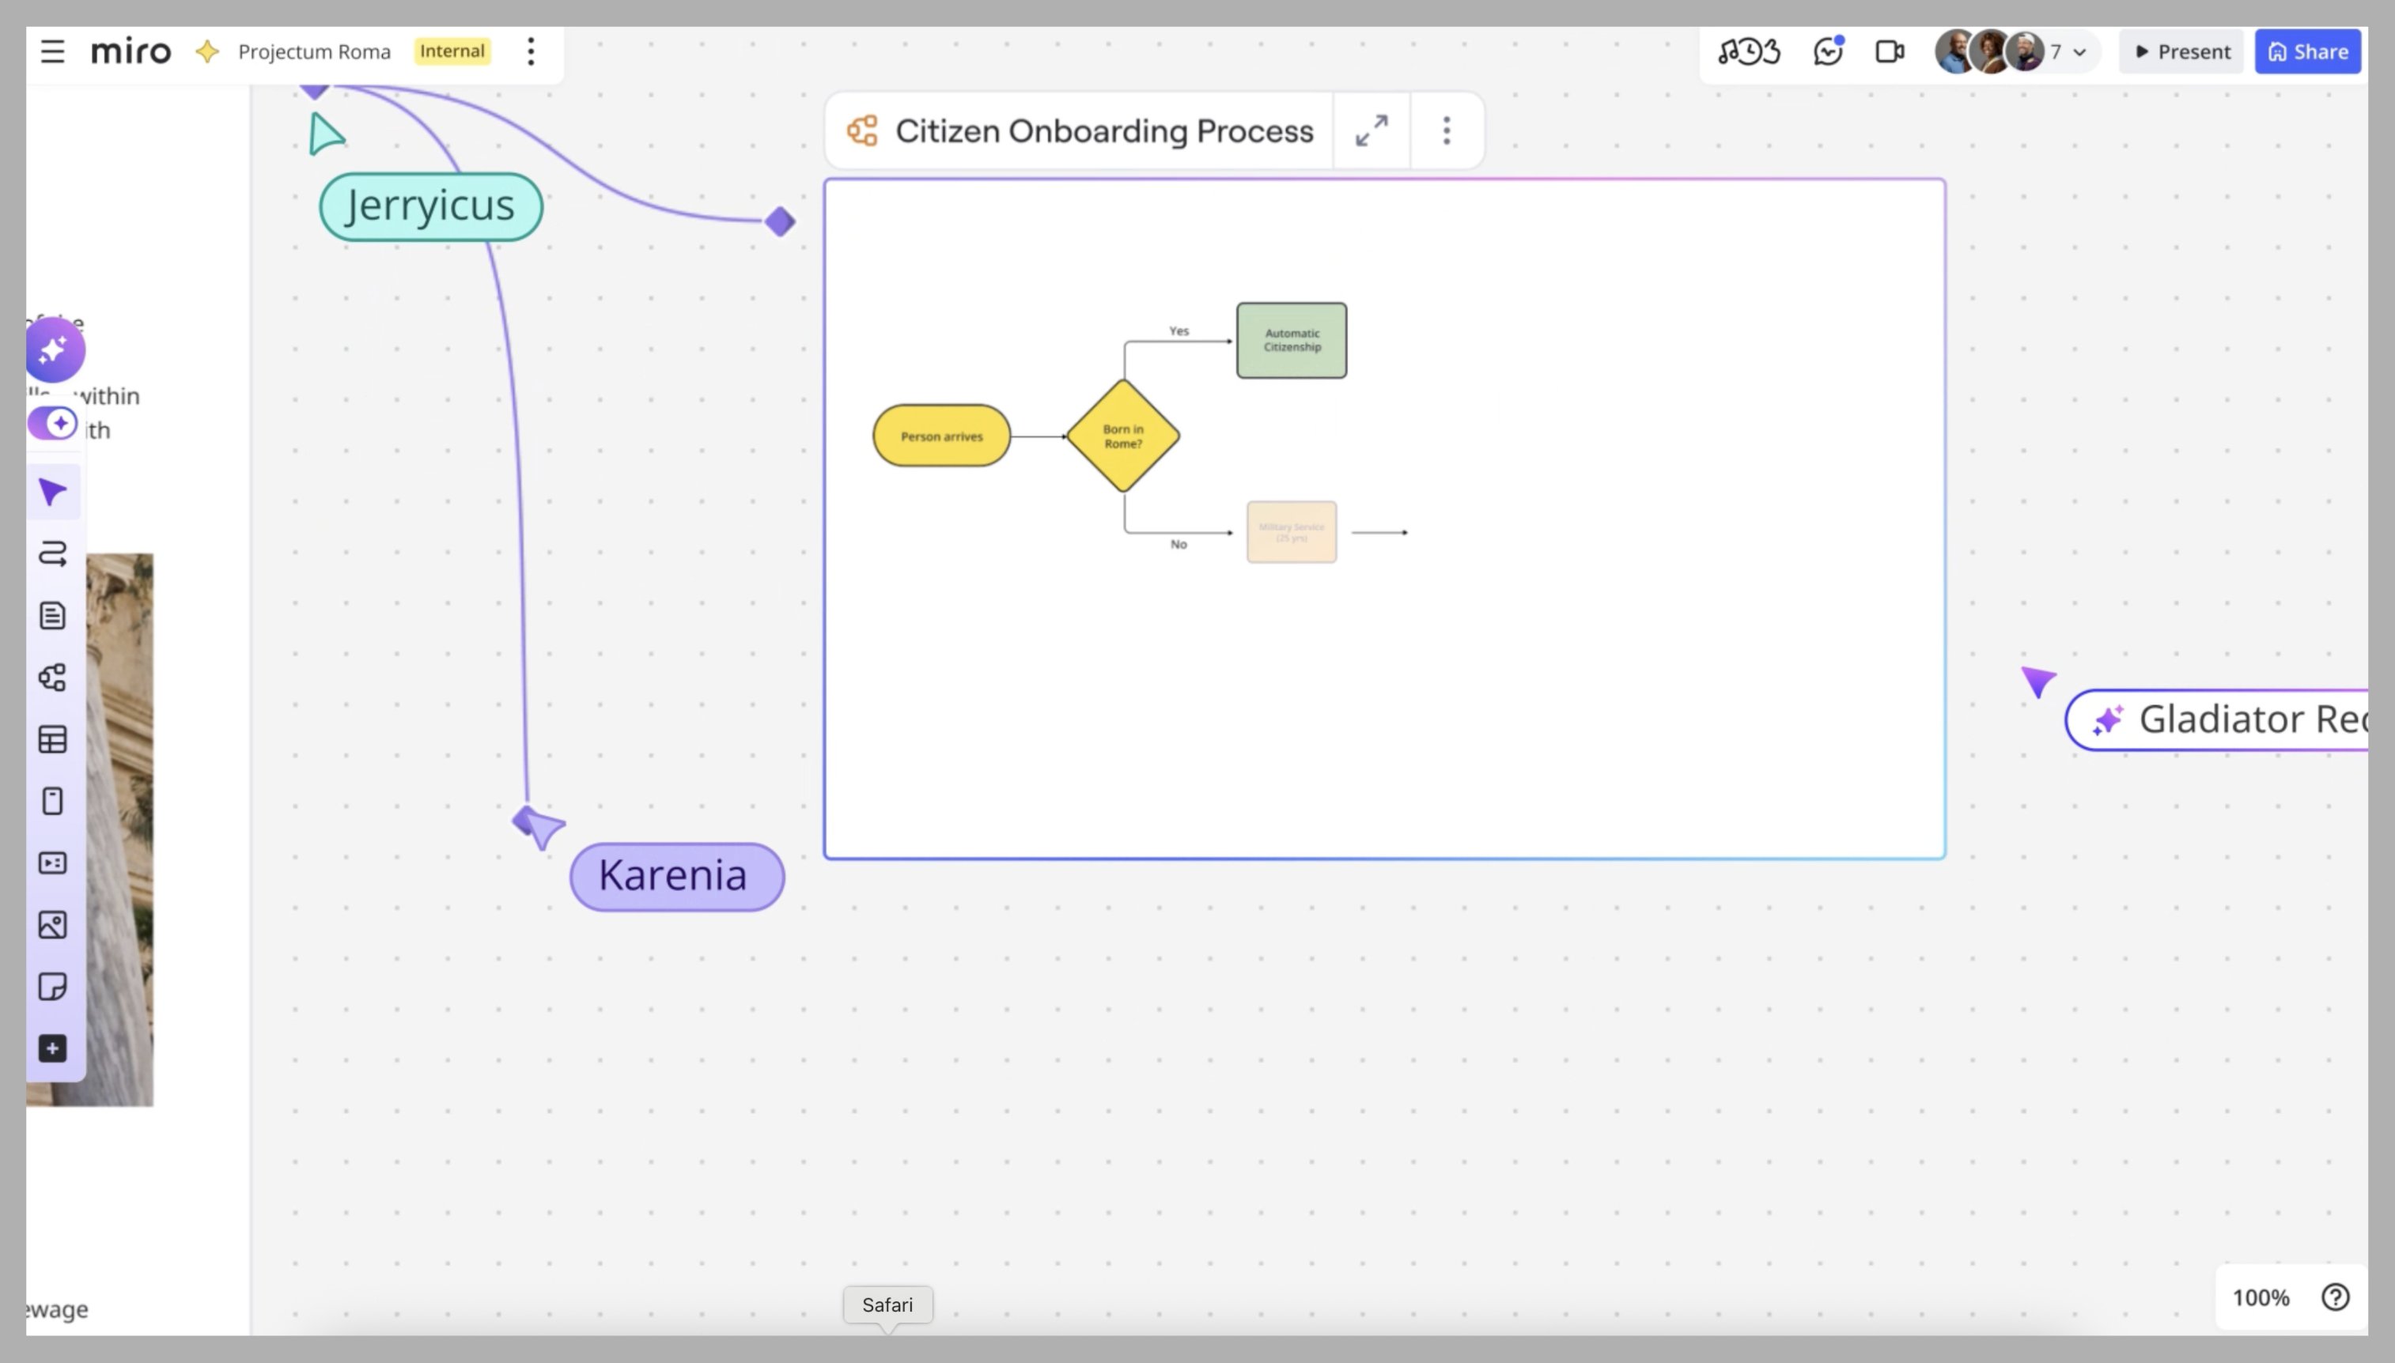Open Citizen Onboarding Process more options
Image resolution: width=2395 pixels, height=1363 pixels.
click(x=1447, y=131)
